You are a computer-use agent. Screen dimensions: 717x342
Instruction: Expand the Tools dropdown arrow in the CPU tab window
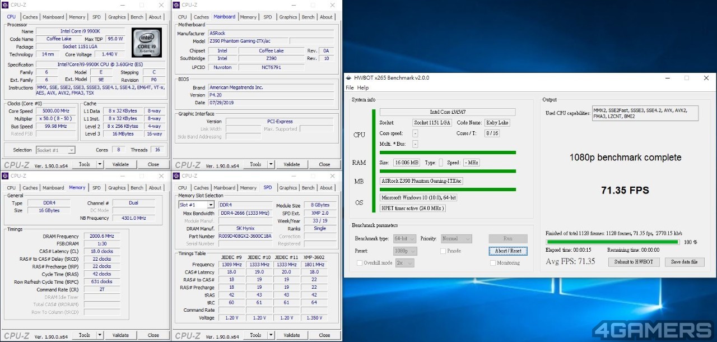click(x=100, y=164)
